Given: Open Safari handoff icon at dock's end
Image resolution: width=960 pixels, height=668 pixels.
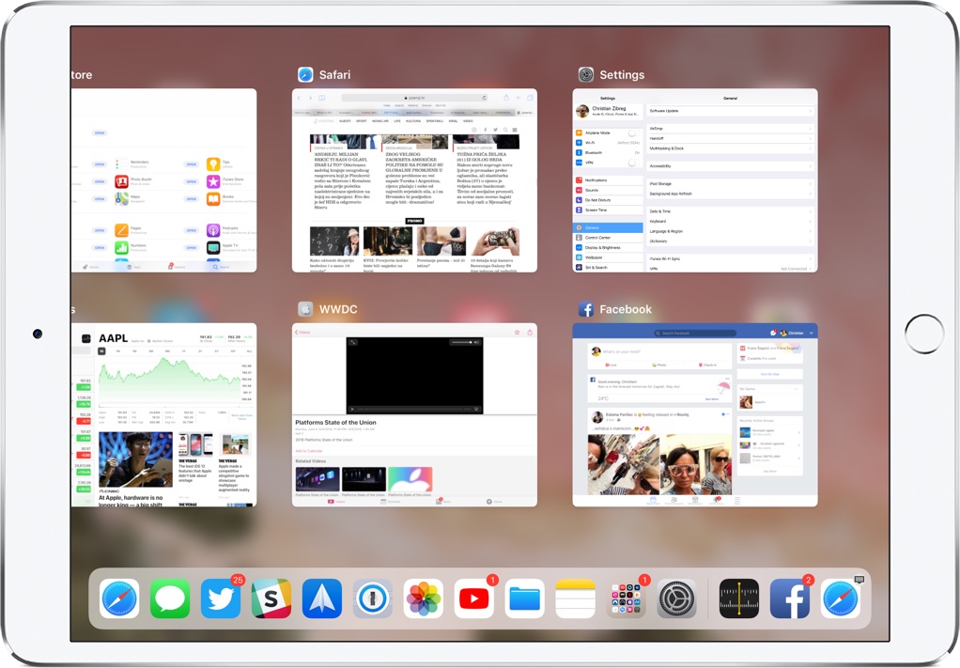Looking at the screenshot, I should point(841,598).
